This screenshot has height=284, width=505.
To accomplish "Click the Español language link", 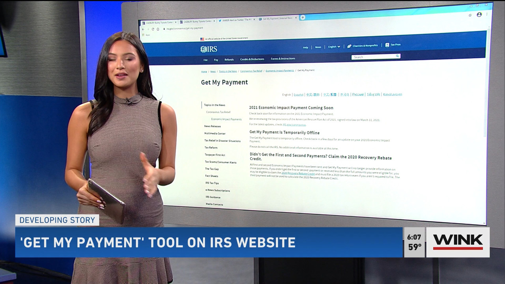I will click(299, 95).
